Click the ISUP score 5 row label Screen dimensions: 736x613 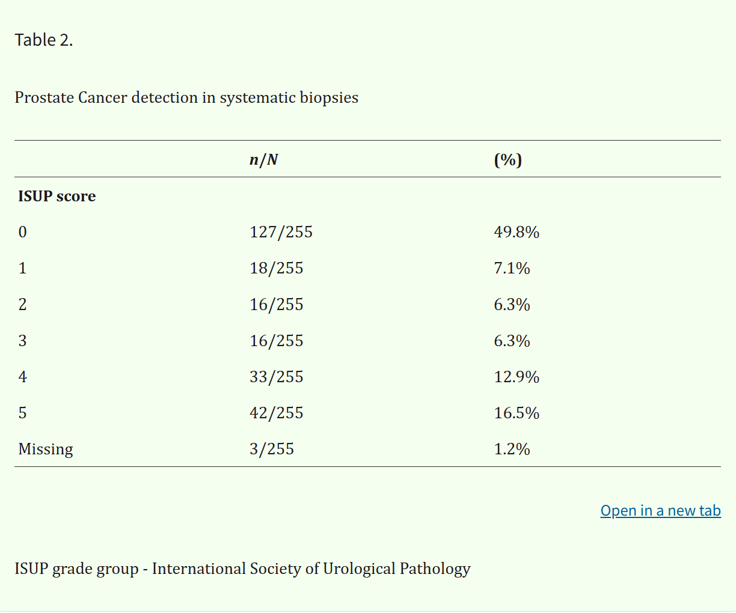click(23, 413)
